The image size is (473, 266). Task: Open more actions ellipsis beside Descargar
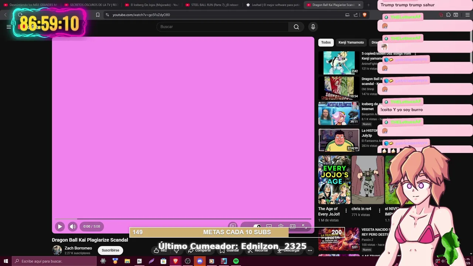(x=310, y=250)
